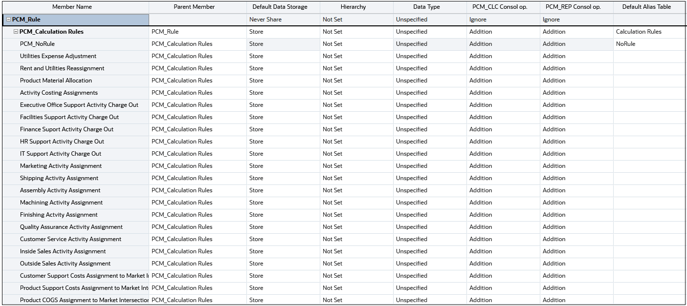The height and width of the screenshot is (306, 687).
Task: Click the Parent Member column header
Action: click(194, 7)
